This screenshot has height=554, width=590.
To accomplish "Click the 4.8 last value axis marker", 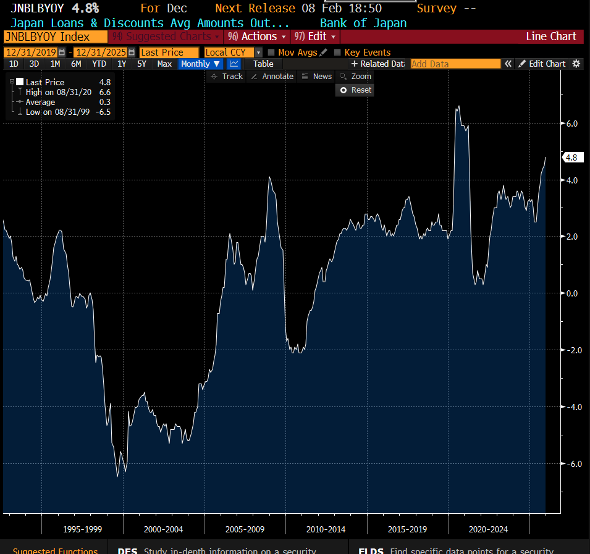I will pyautogui.click(x=572, y=157).
